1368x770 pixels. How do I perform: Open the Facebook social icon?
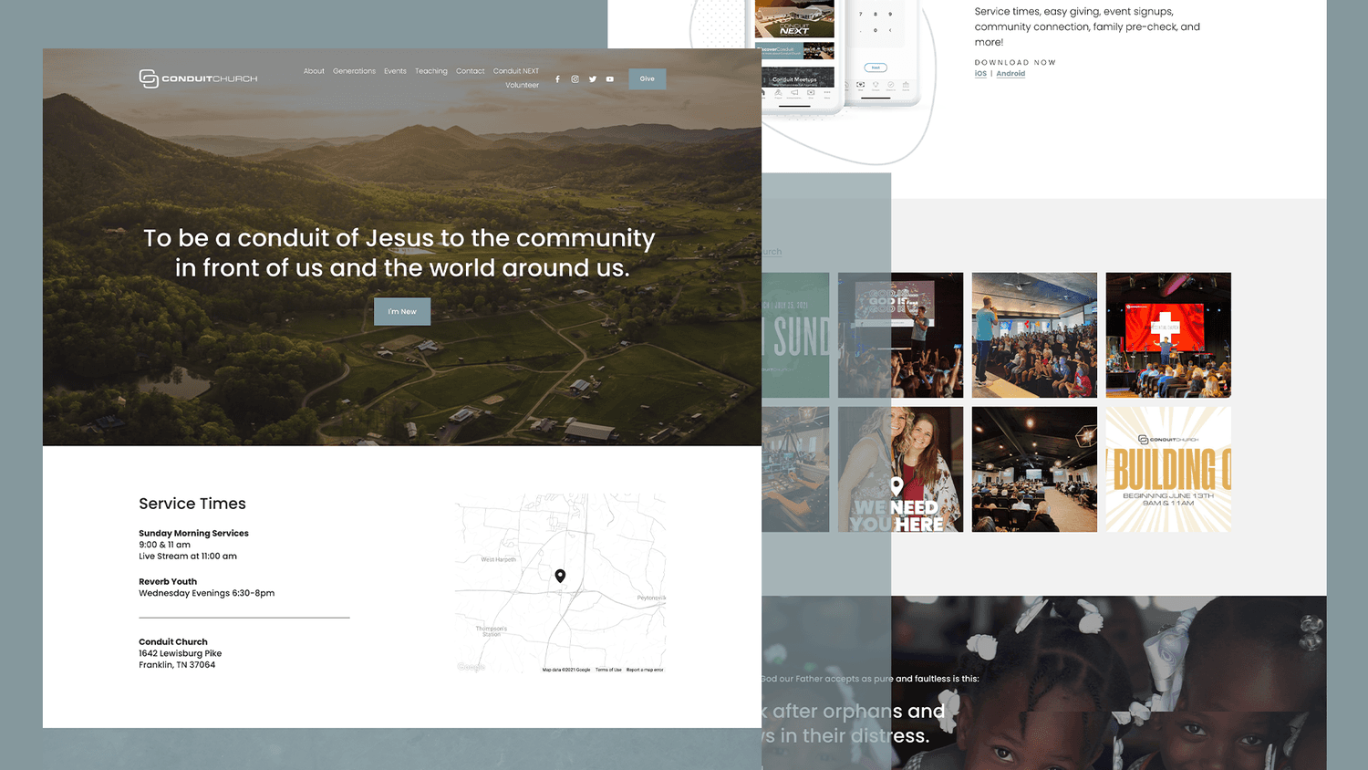[557, 79]
